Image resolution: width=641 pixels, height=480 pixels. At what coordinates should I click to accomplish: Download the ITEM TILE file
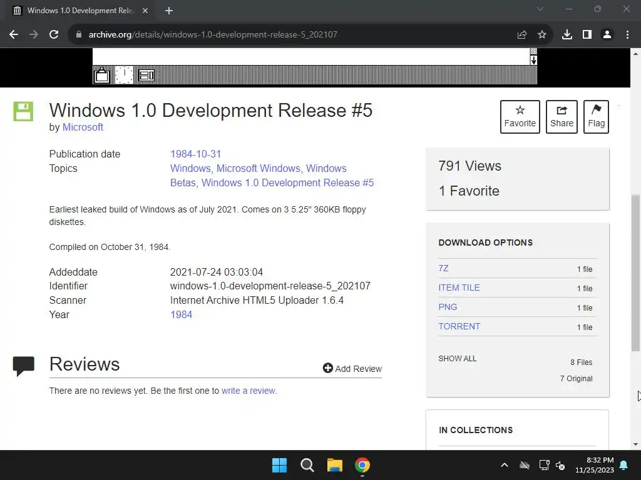(x=459, y=287)
